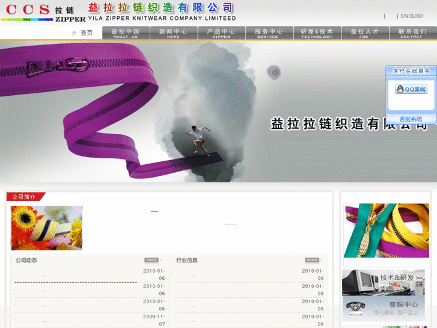Click the 公司动态 heading
The width and height of the screenshot is (437, 328).
tap(26, 260)
